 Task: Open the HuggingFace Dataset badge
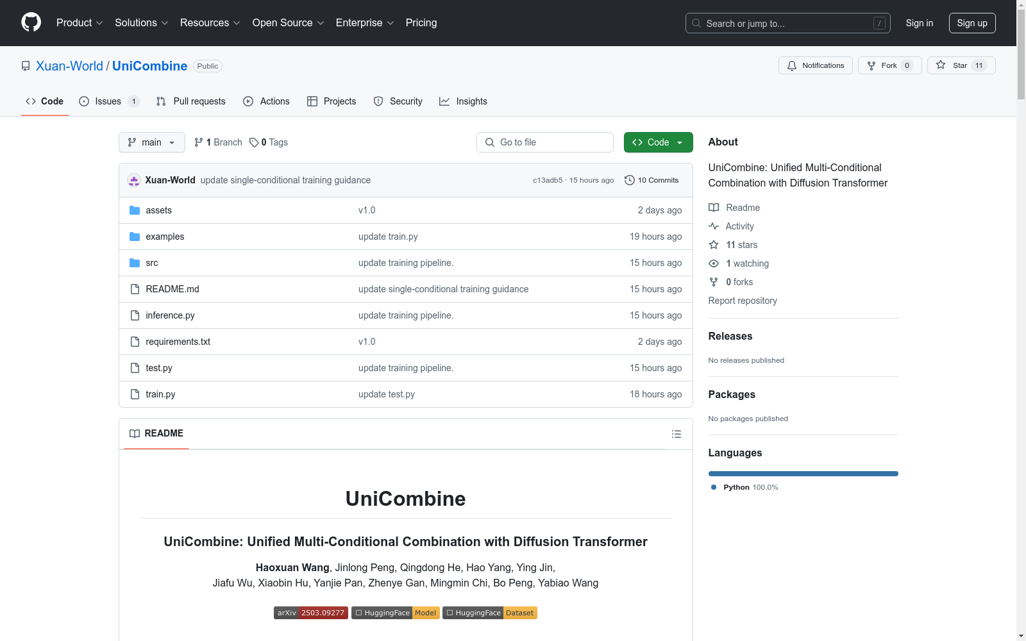tap(490, 613)
